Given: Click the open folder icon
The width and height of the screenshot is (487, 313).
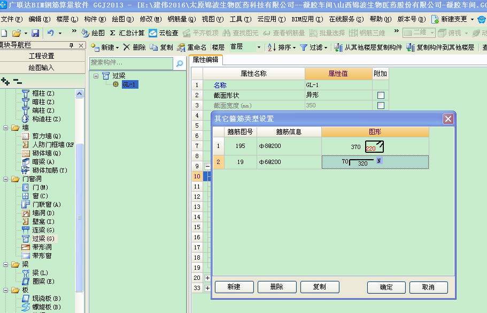Looking at the screenshot, I should click(17, 33).
